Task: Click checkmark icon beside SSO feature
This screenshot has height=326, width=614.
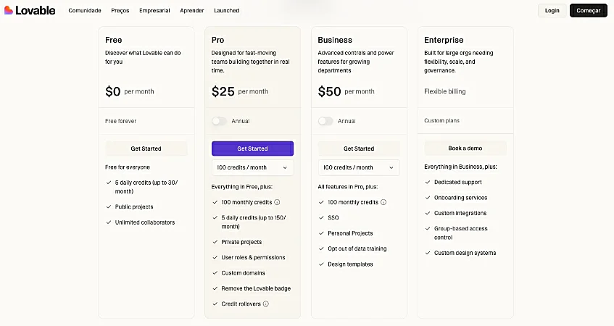Action: [x=321, y=217]
